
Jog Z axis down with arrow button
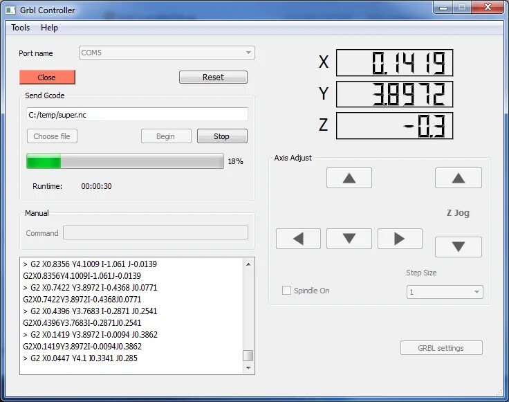coord(458,246)
